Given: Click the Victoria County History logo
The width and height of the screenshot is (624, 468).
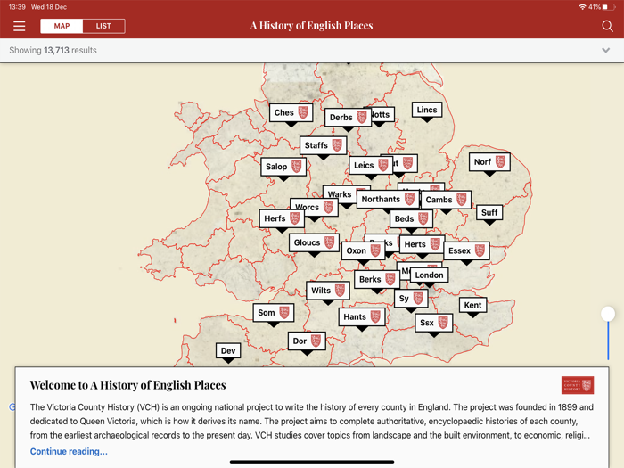Looking at the screenshot, I should [578, 385].
